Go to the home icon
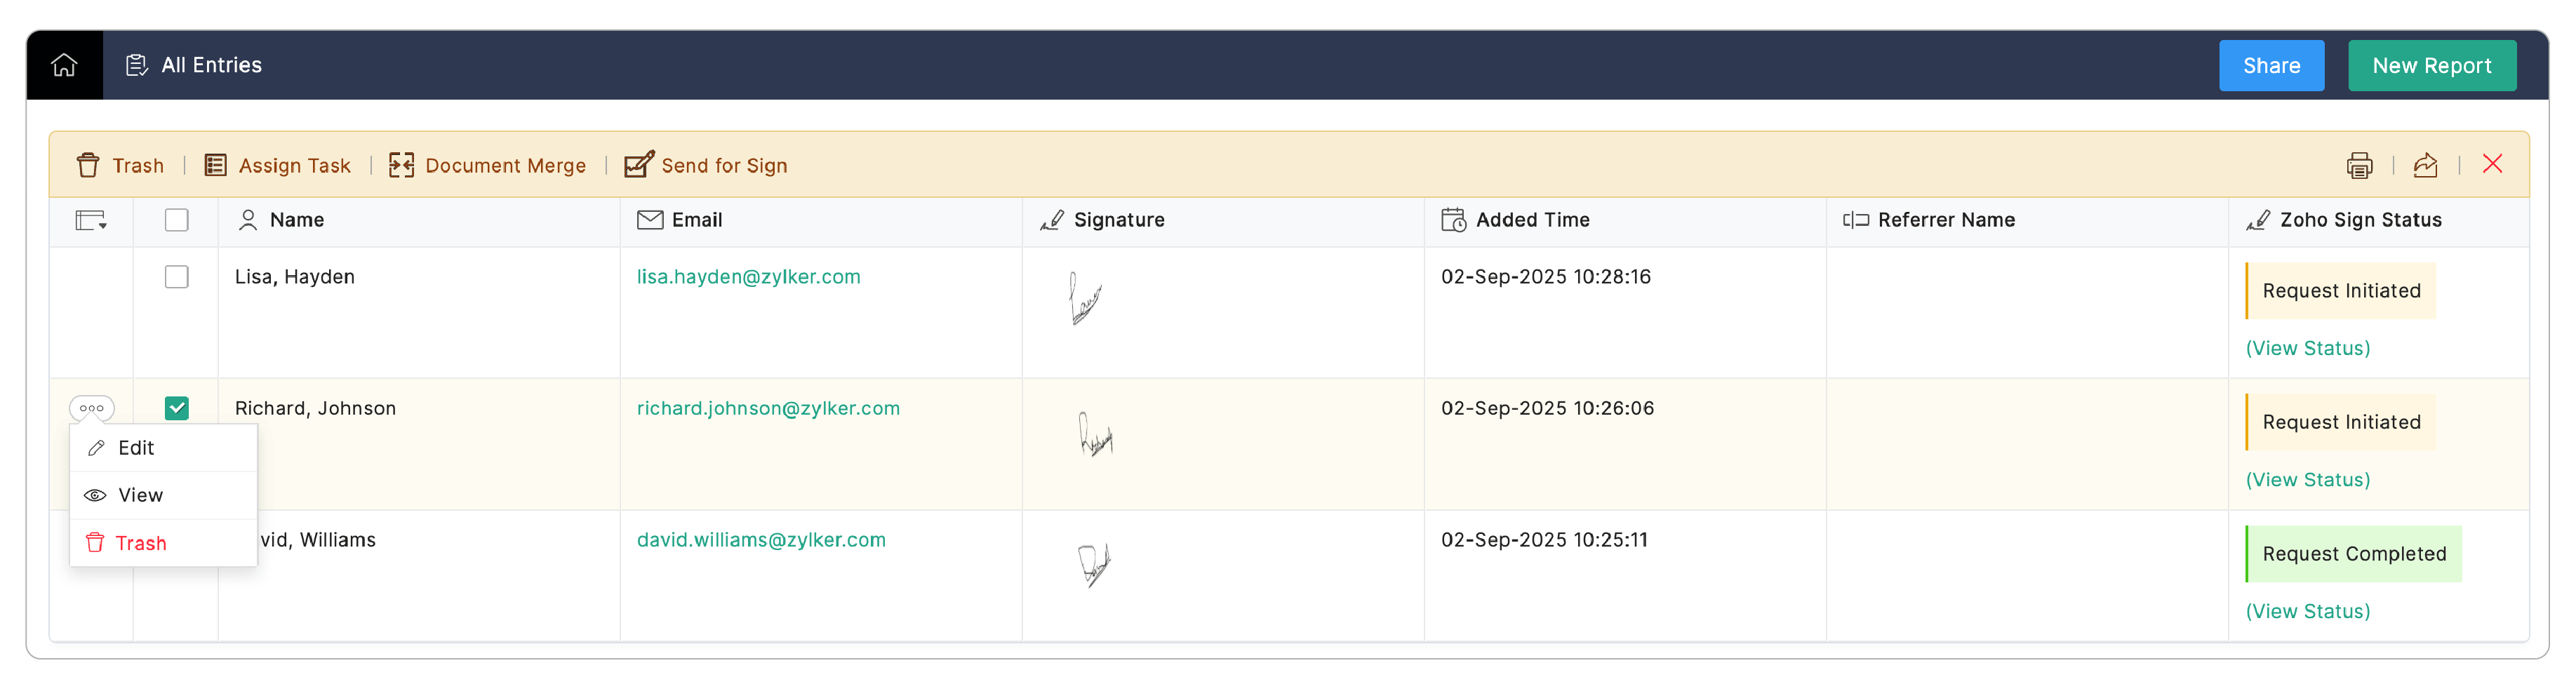 point(64,65)
